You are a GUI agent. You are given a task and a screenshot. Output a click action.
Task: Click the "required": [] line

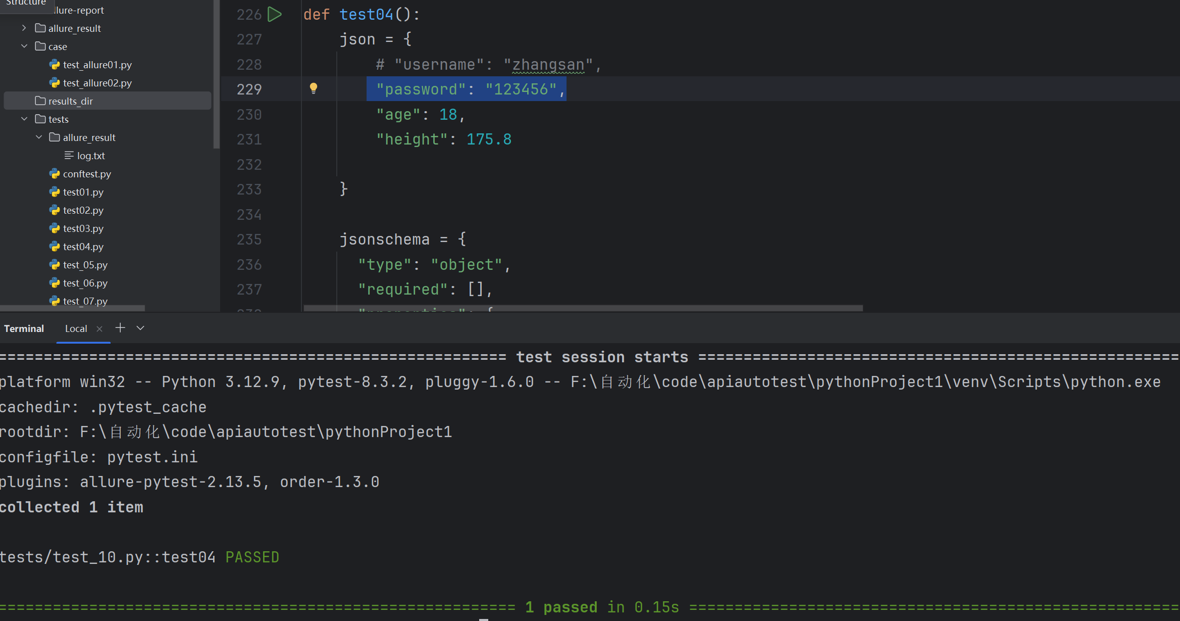[426, 289]
